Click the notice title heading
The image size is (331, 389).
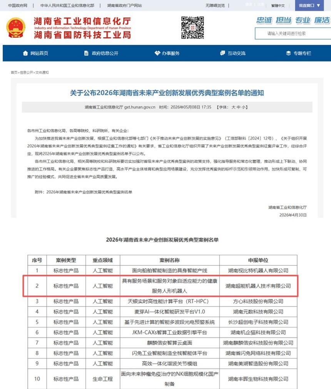pyautogui.click(x=167, y=93)
